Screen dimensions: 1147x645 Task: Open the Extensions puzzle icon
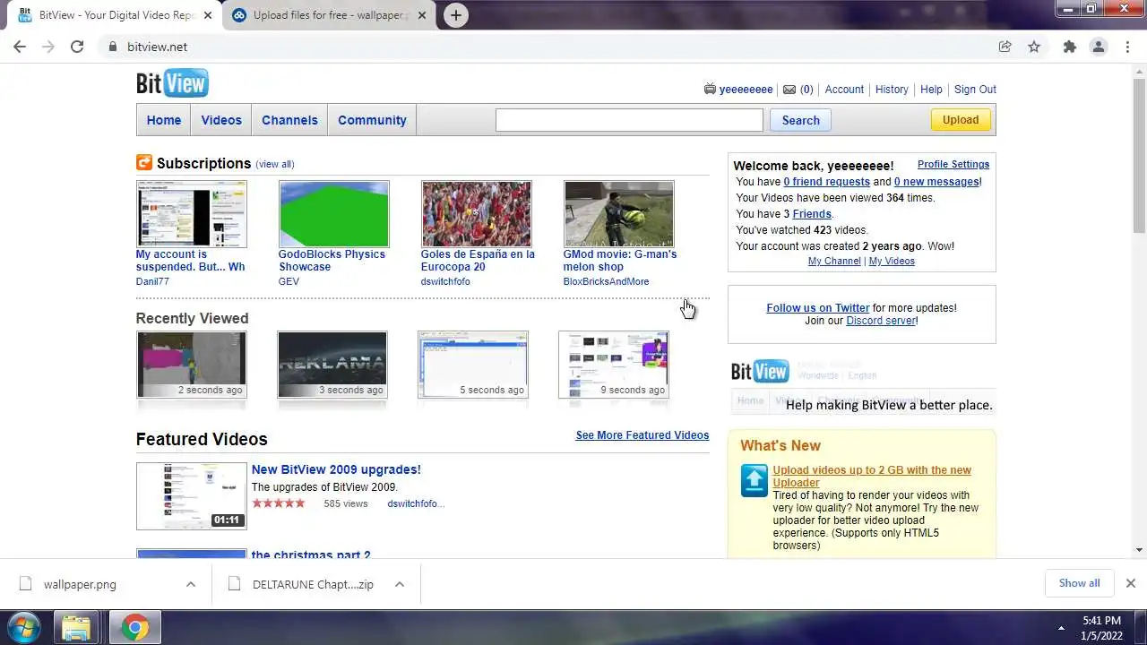coord(1069,47)
